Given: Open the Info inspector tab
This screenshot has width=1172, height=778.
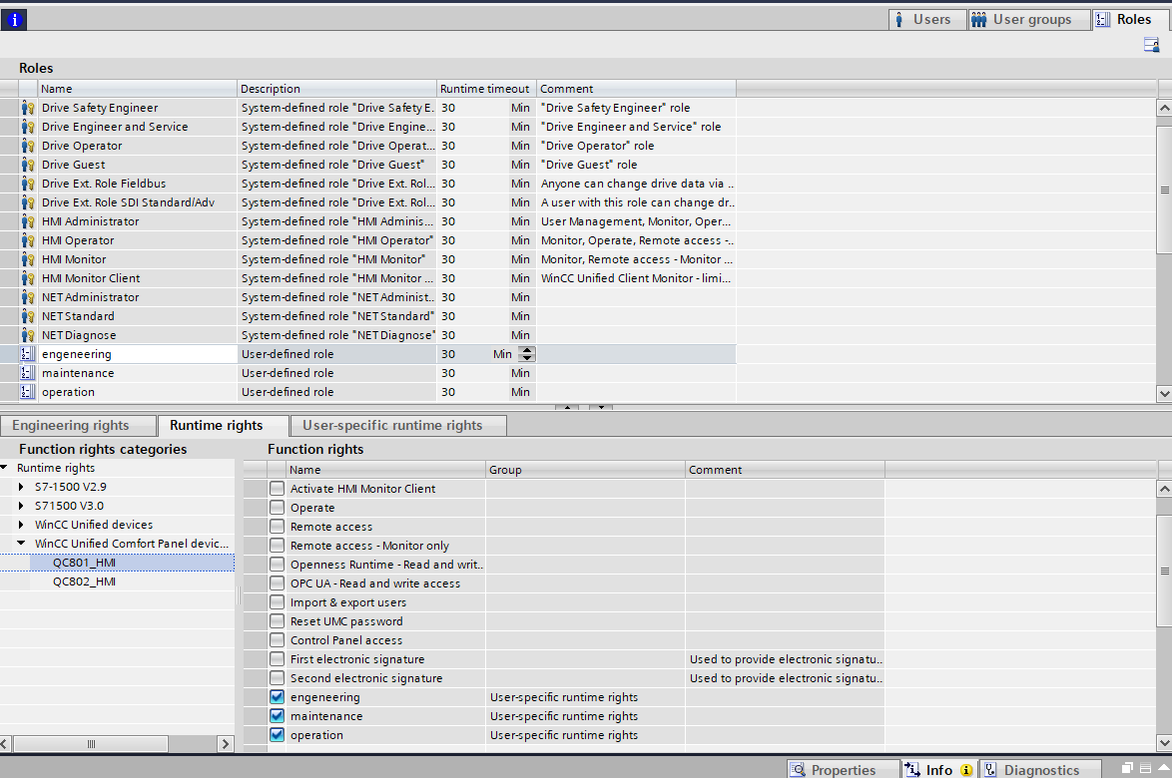Looking at the screenshot, I should pyautogui.click(x=939, y=769).
